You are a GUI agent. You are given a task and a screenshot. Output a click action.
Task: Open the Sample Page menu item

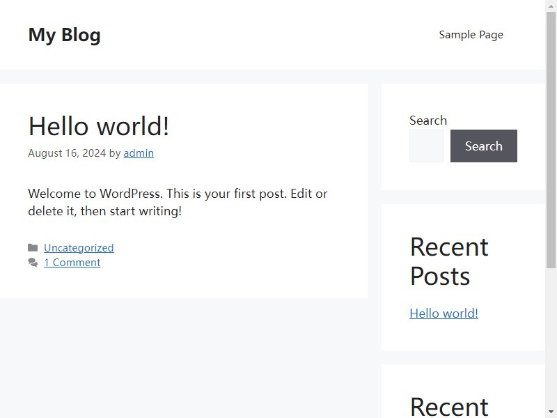[471, 35]
